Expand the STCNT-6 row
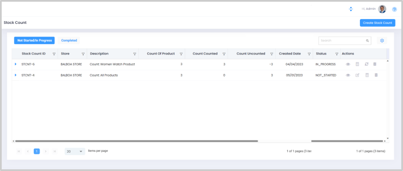The height and width of the screenshot is (171, 403). pos(16,64)
